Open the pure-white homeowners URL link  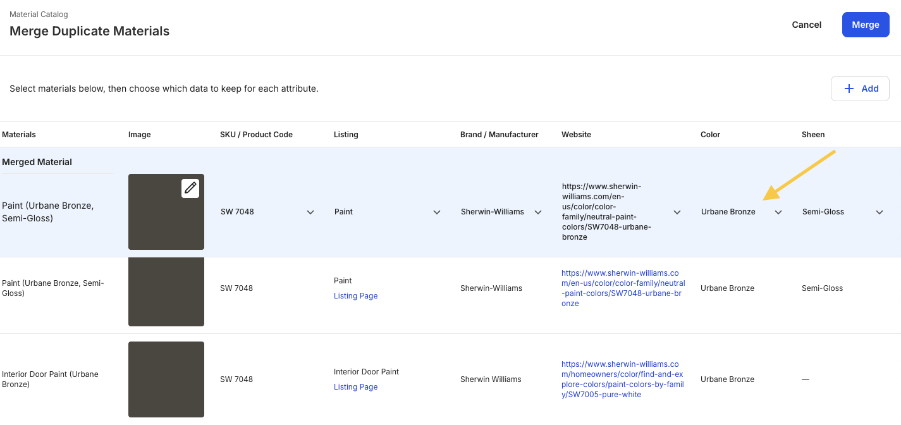point(623,379)
